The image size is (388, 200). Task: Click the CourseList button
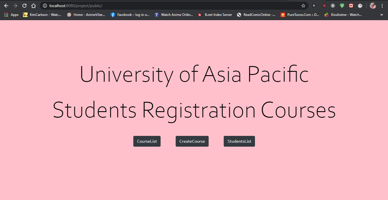147,141
